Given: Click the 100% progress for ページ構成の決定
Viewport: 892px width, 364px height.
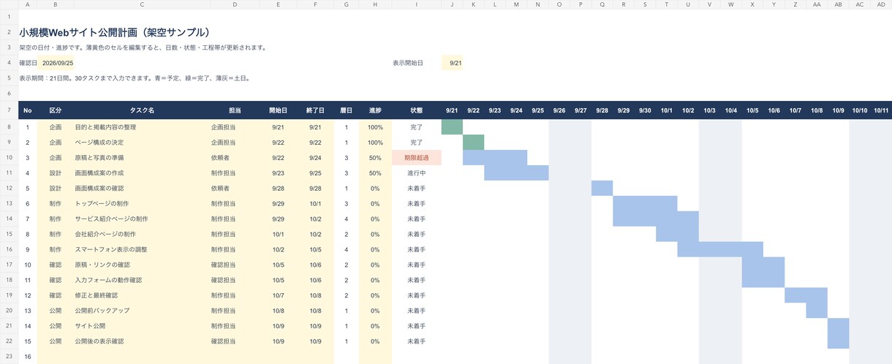Looking at the screenshot, I should tap(375, 143).
